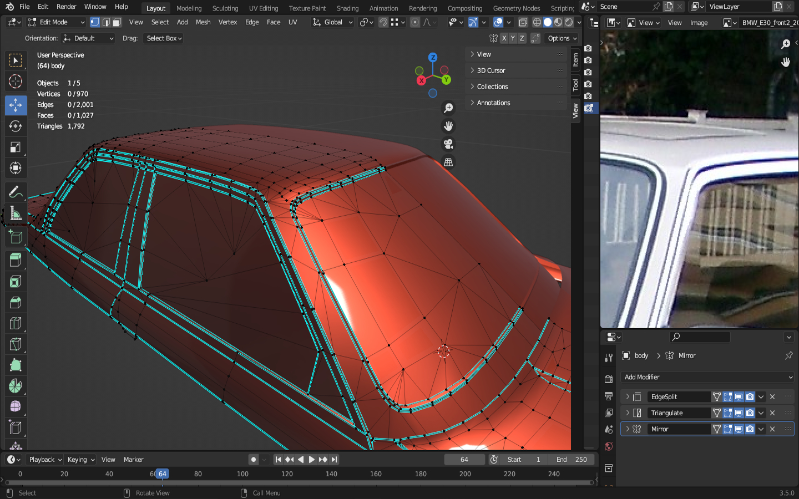The image size is (799, 499).
Task: Choose the Measure ruler tool
Action: click(x=16, y=214)
